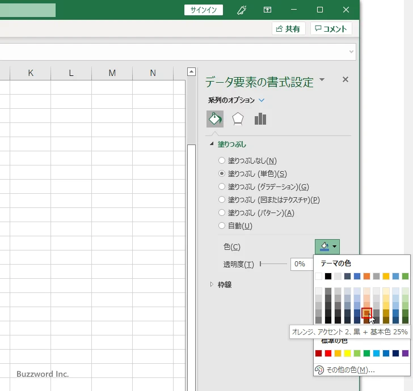The width and height of the screenshot is (413, 391).
Task: Expand the 枠線 section
Action: 212,284
